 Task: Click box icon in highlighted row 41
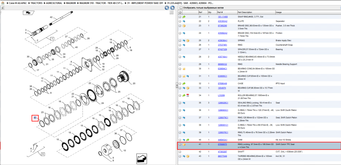pos(184,145)
